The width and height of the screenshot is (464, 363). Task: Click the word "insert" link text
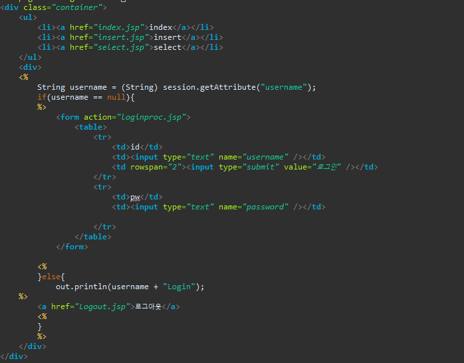coord(168,38)
